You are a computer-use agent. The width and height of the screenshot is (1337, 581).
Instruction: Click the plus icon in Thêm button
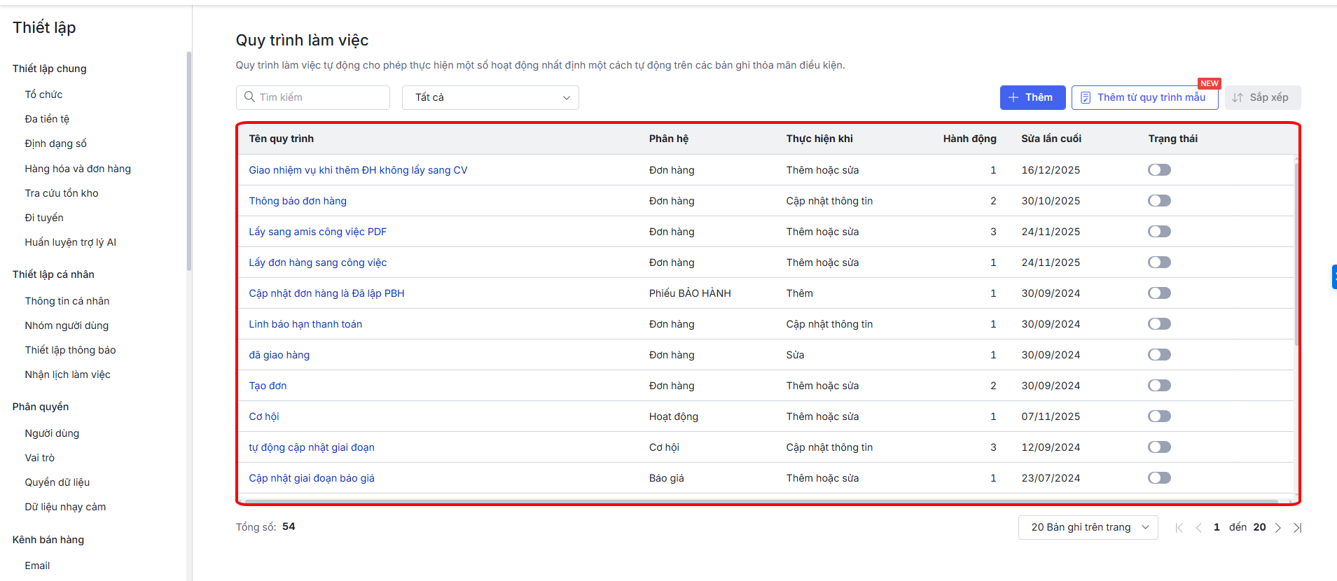(1013, 97)
